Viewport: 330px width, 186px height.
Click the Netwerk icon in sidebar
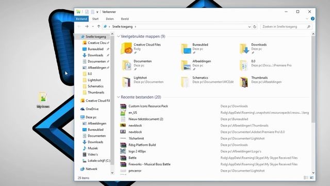pyautogui.click(x=82, y=169)
